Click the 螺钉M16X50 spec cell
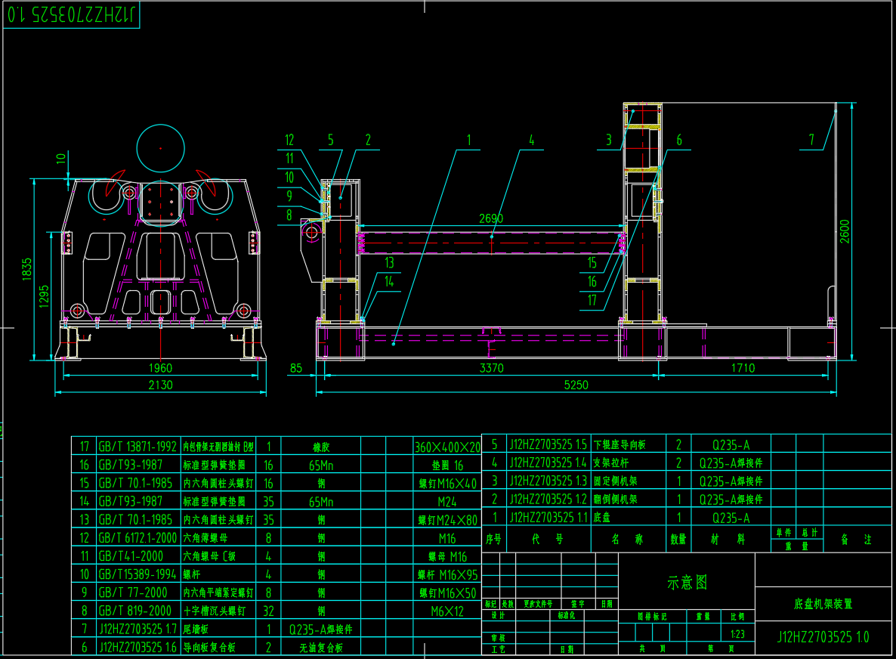This screenshot has width=896, height=659. [x=447, y=593]
